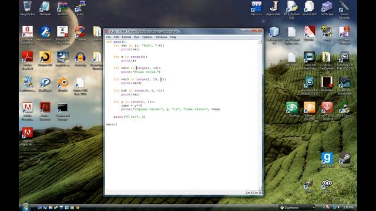Click the volume icon in system tray
Viewport: 376px width, 211px height.
click(338, 207)
